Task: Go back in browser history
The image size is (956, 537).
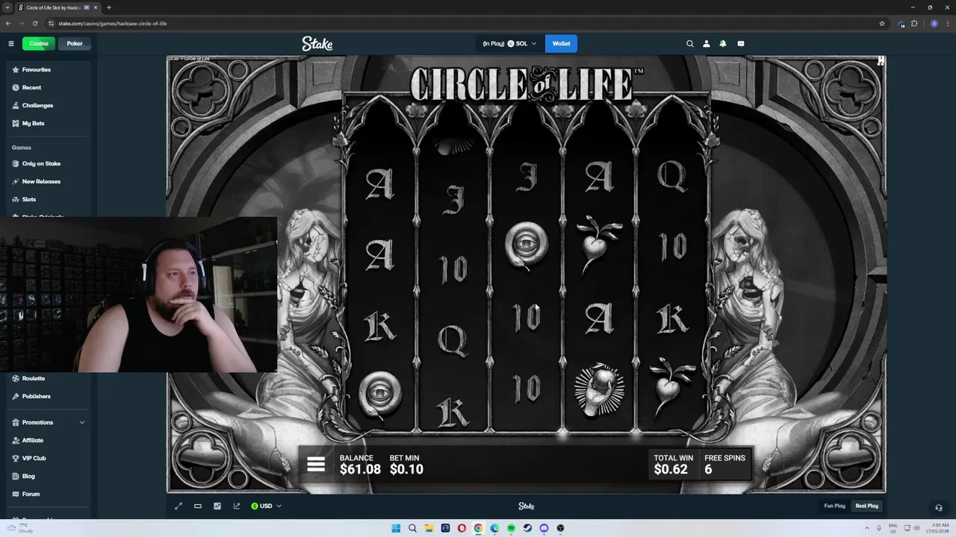Action: [x=7, y=23]
